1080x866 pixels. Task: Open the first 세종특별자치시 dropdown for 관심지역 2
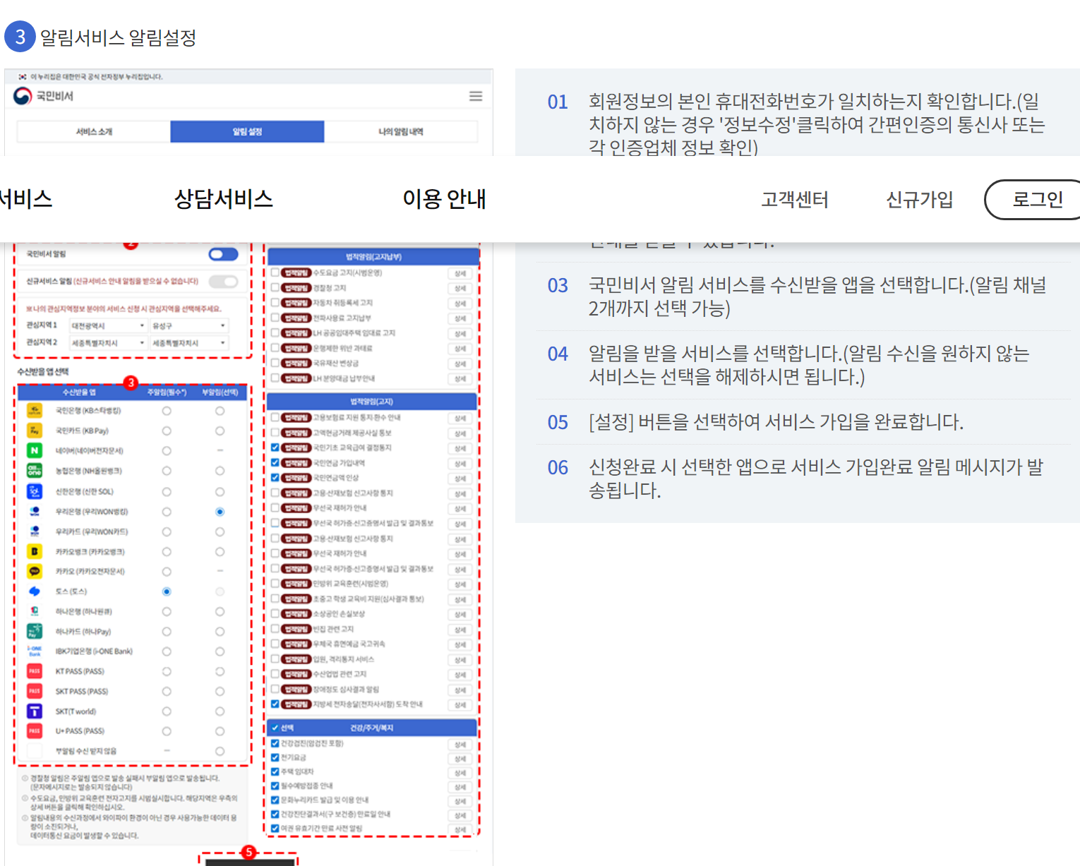[108, 343]
